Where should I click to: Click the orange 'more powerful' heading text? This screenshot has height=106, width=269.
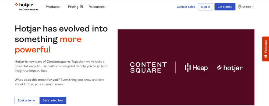48,44
